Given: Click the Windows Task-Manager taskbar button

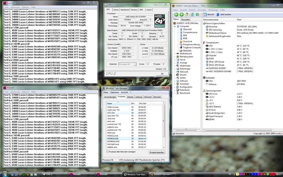Looking at the screenshot, I should (136, 174).
